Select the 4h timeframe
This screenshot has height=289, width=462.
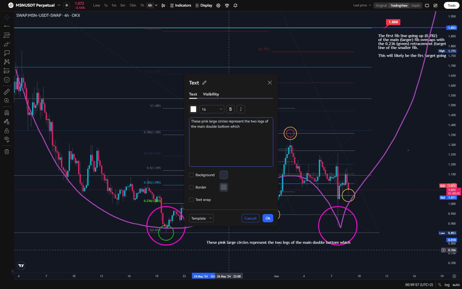point(150,5)
